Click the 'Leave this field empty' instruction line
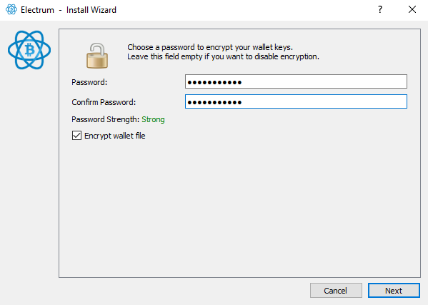 tap(223, 56)
